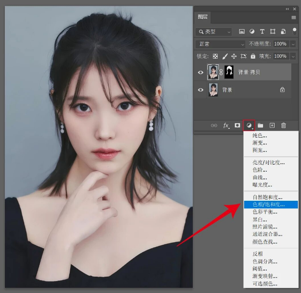Click the 不透明度 100% value field

click(x=281, y=44)
